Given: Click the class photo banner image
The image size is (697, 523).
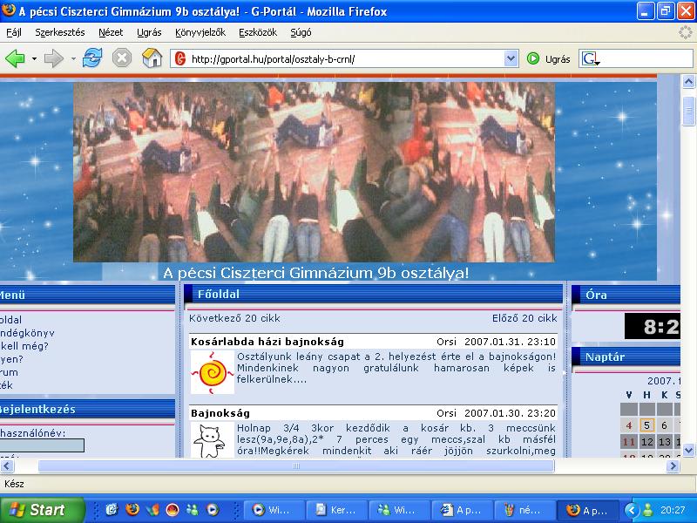Looking at the screenshot, I should point(314,172).
